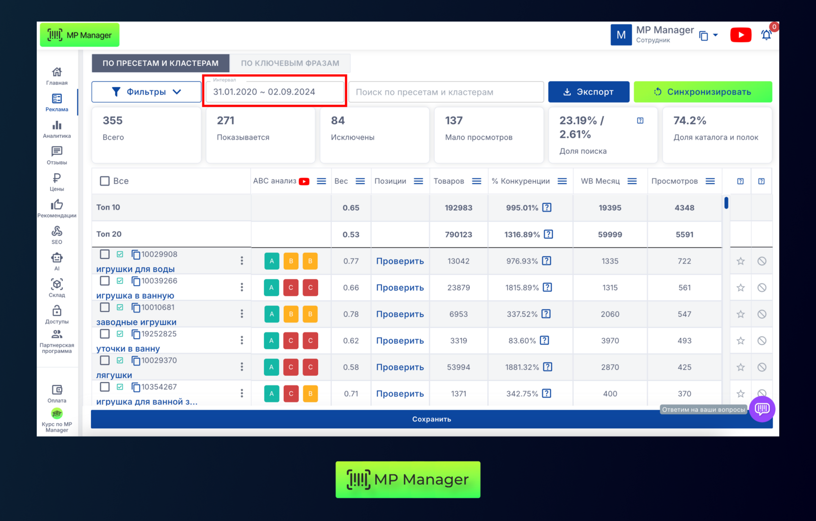This screenshot has height=521, width=816.
Task: Click the Экспорт button
Action: 588,92
